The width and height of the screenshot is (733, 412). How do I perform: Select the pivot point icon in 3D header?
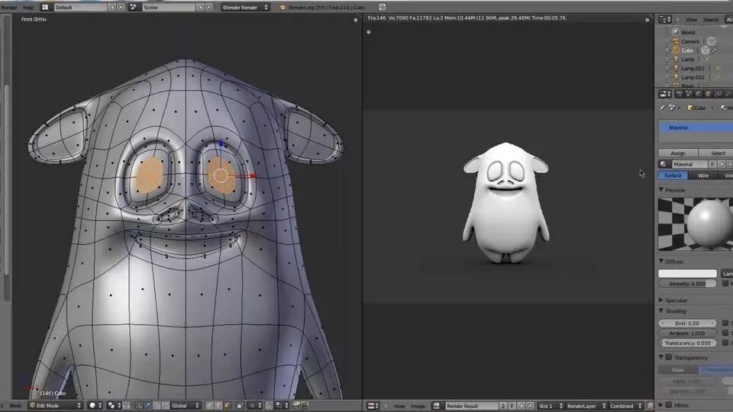111,405
